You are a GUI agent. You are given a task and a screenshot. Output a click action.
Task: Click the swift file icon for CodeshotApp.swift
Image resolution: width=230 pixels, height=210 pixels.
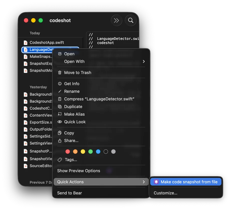[25, 43]
